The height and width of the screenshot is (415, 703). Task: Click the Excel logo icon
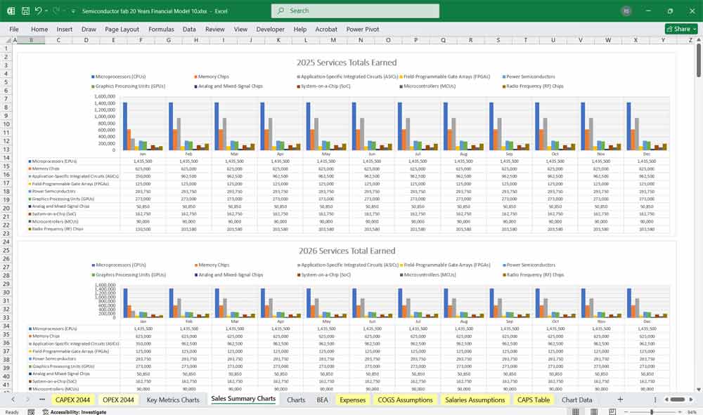point(11,11)
